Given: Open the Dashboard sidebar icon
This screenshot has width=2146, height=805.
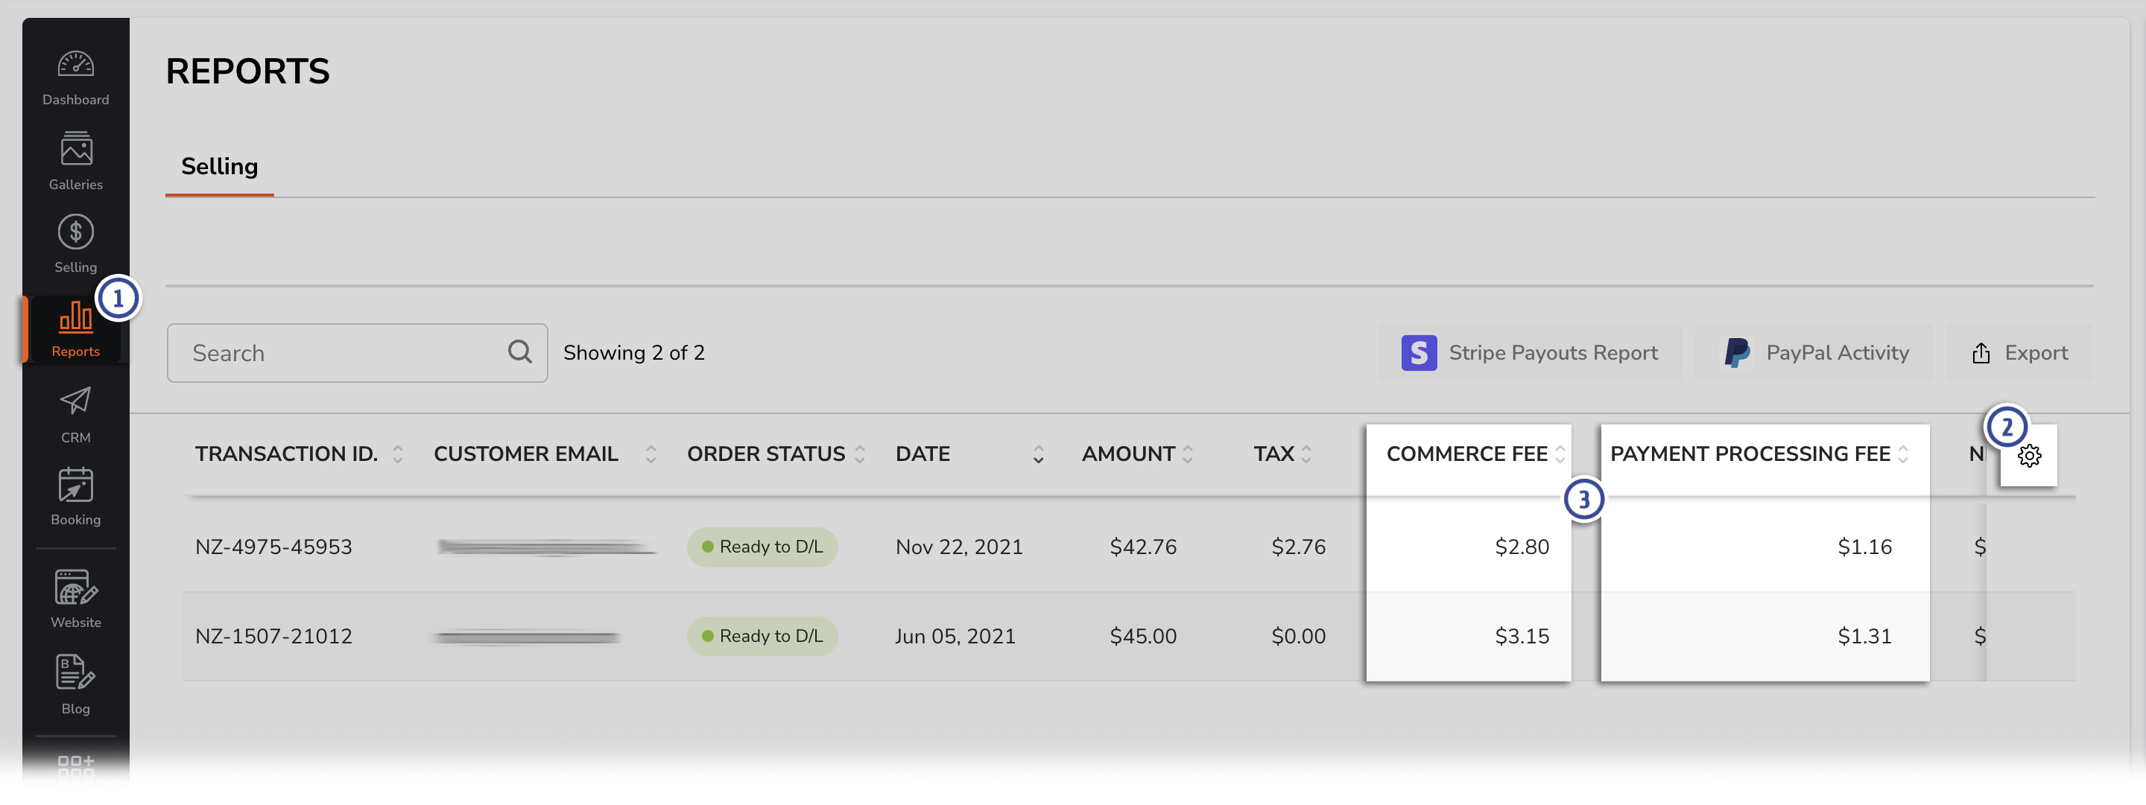Looking at the screenshot, I should tap(76, 65).
